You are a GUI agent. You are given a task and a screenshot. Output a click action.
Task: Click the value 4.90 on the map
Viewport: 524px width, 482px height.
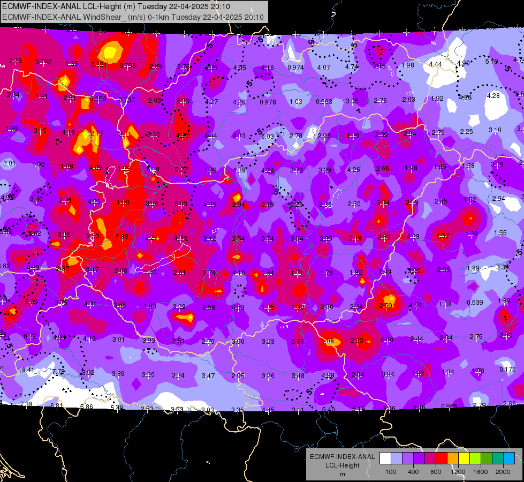click(x=463, y=63)
